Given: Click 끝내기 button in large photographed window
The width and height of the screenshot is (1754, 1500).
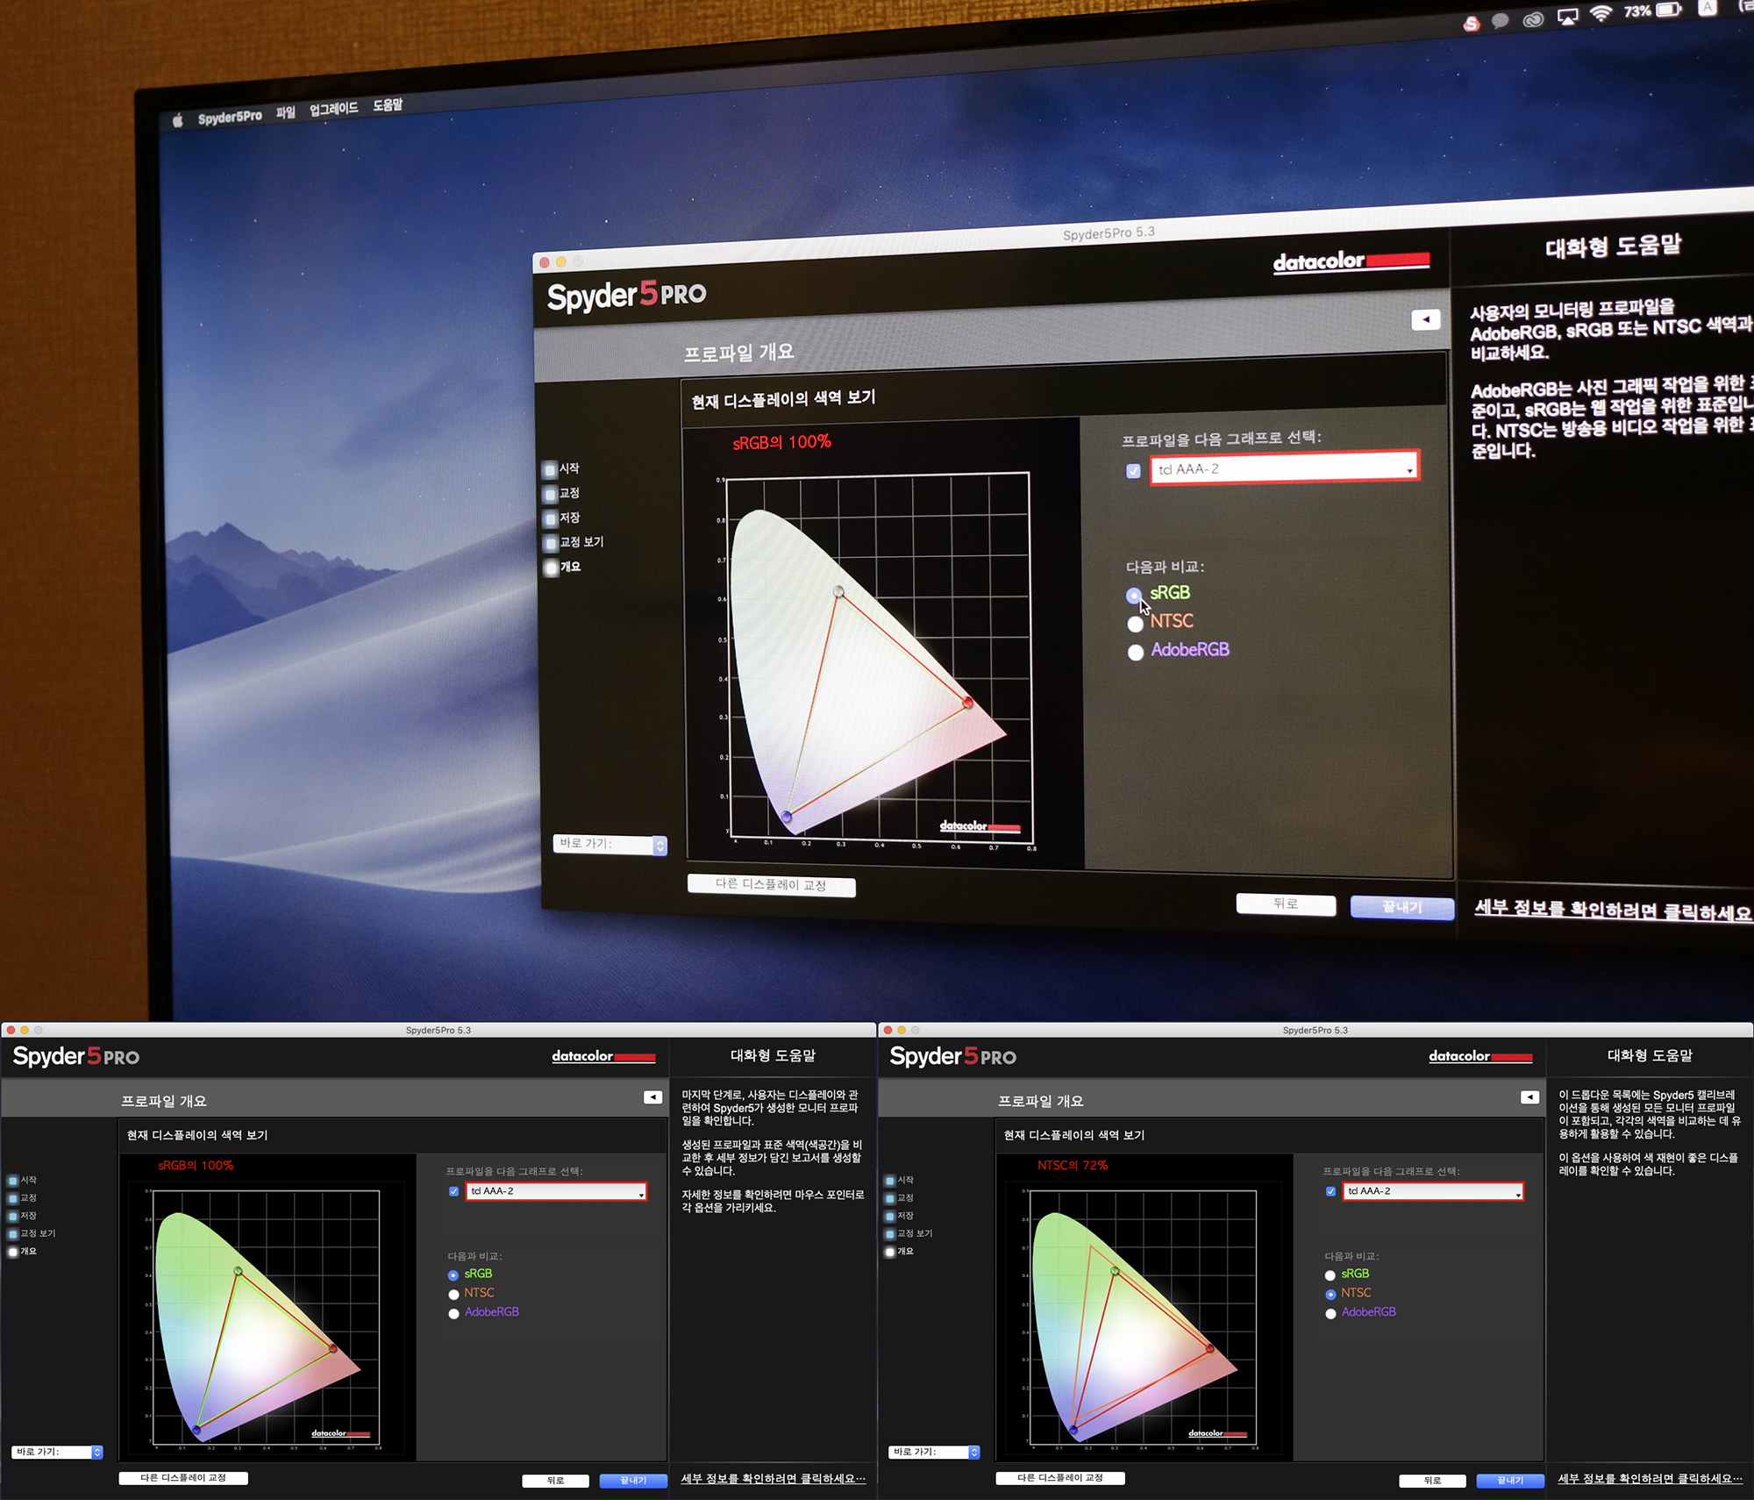Looking at the screenshot, I should [x=1401, y=907].
